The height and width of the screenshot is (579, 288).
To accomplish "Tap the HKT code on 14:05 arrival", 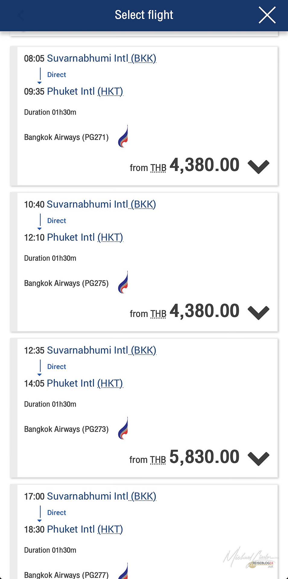I will pos(110,383).
